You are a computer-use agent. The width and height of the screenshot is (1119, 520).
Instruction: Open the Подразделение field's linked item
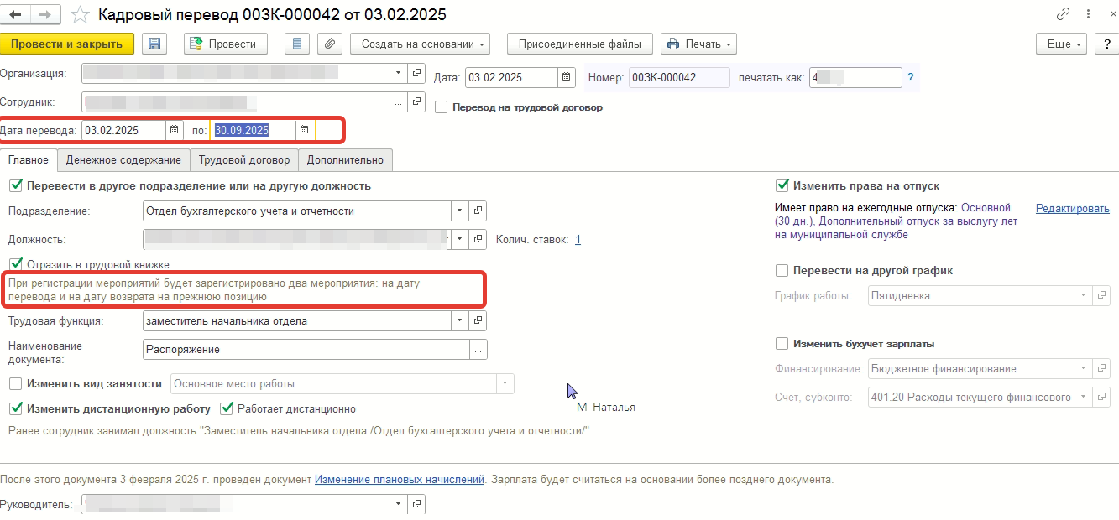[478, 211]
